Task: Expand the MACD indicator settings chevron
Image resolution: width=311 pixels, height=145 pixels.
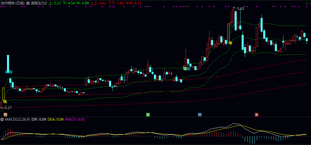Action: coord(2,119)
